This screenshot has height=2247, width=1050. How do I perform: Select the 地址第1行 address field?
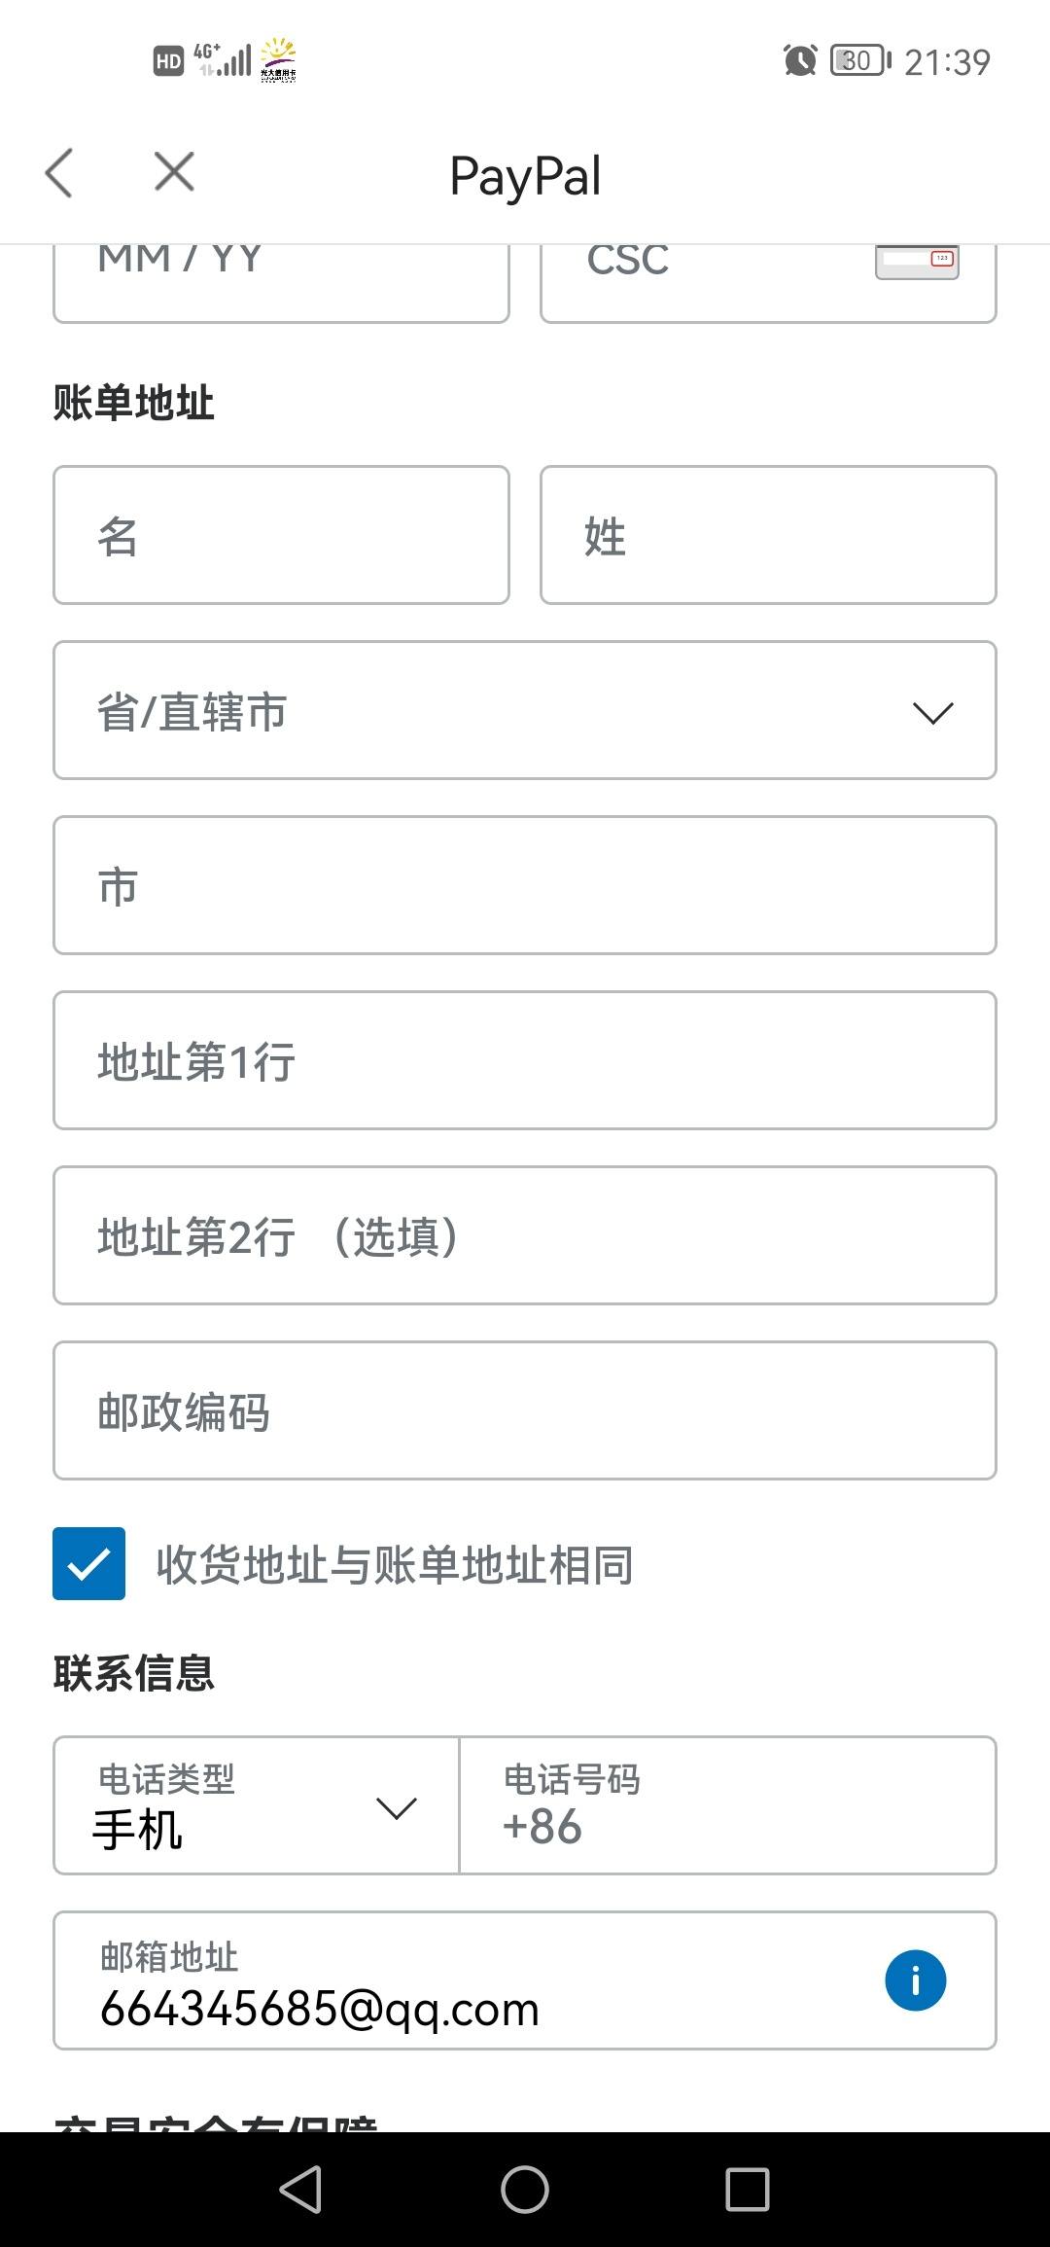click(525, 1060)
